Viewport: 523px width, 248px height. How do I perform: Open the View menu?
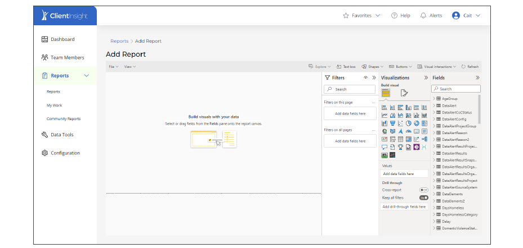[x=129, y=67]
